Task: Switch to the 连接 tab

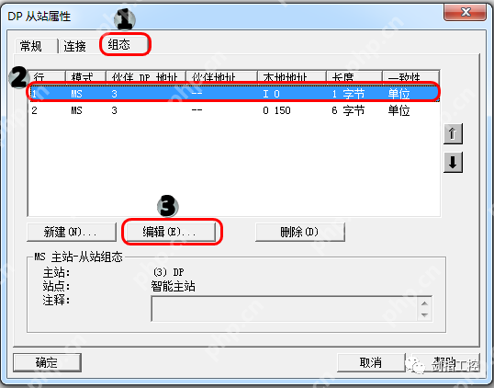Action: [74, 46]
